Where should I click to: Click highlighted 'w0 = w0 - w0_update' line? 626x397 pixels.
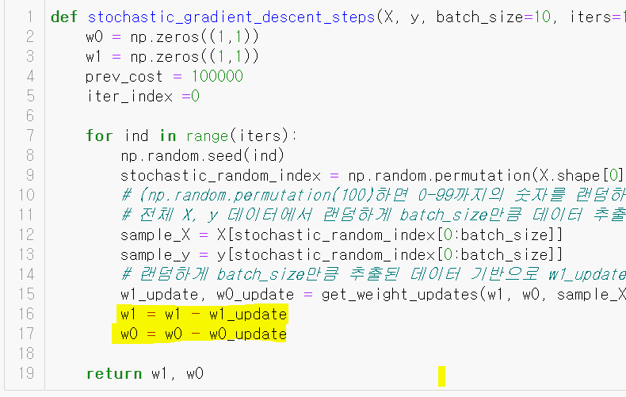tap(204, 334)
